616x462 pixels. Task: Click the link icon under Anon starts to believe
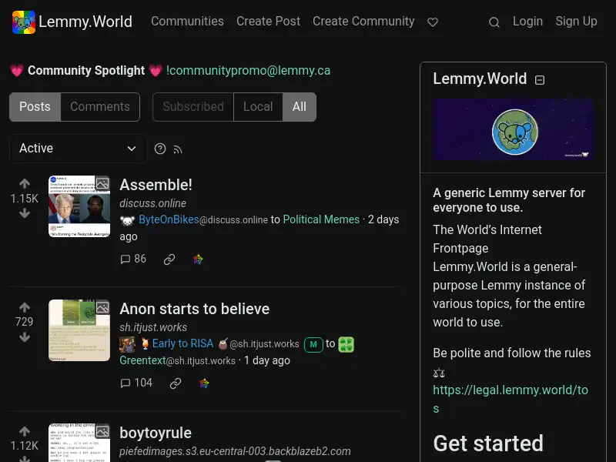(176, 383)
